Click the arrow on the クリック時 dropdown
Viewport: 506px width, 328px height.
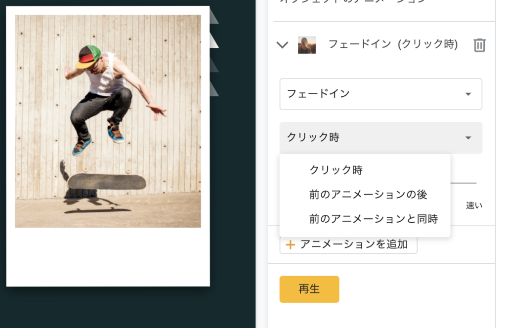(468, 138)
